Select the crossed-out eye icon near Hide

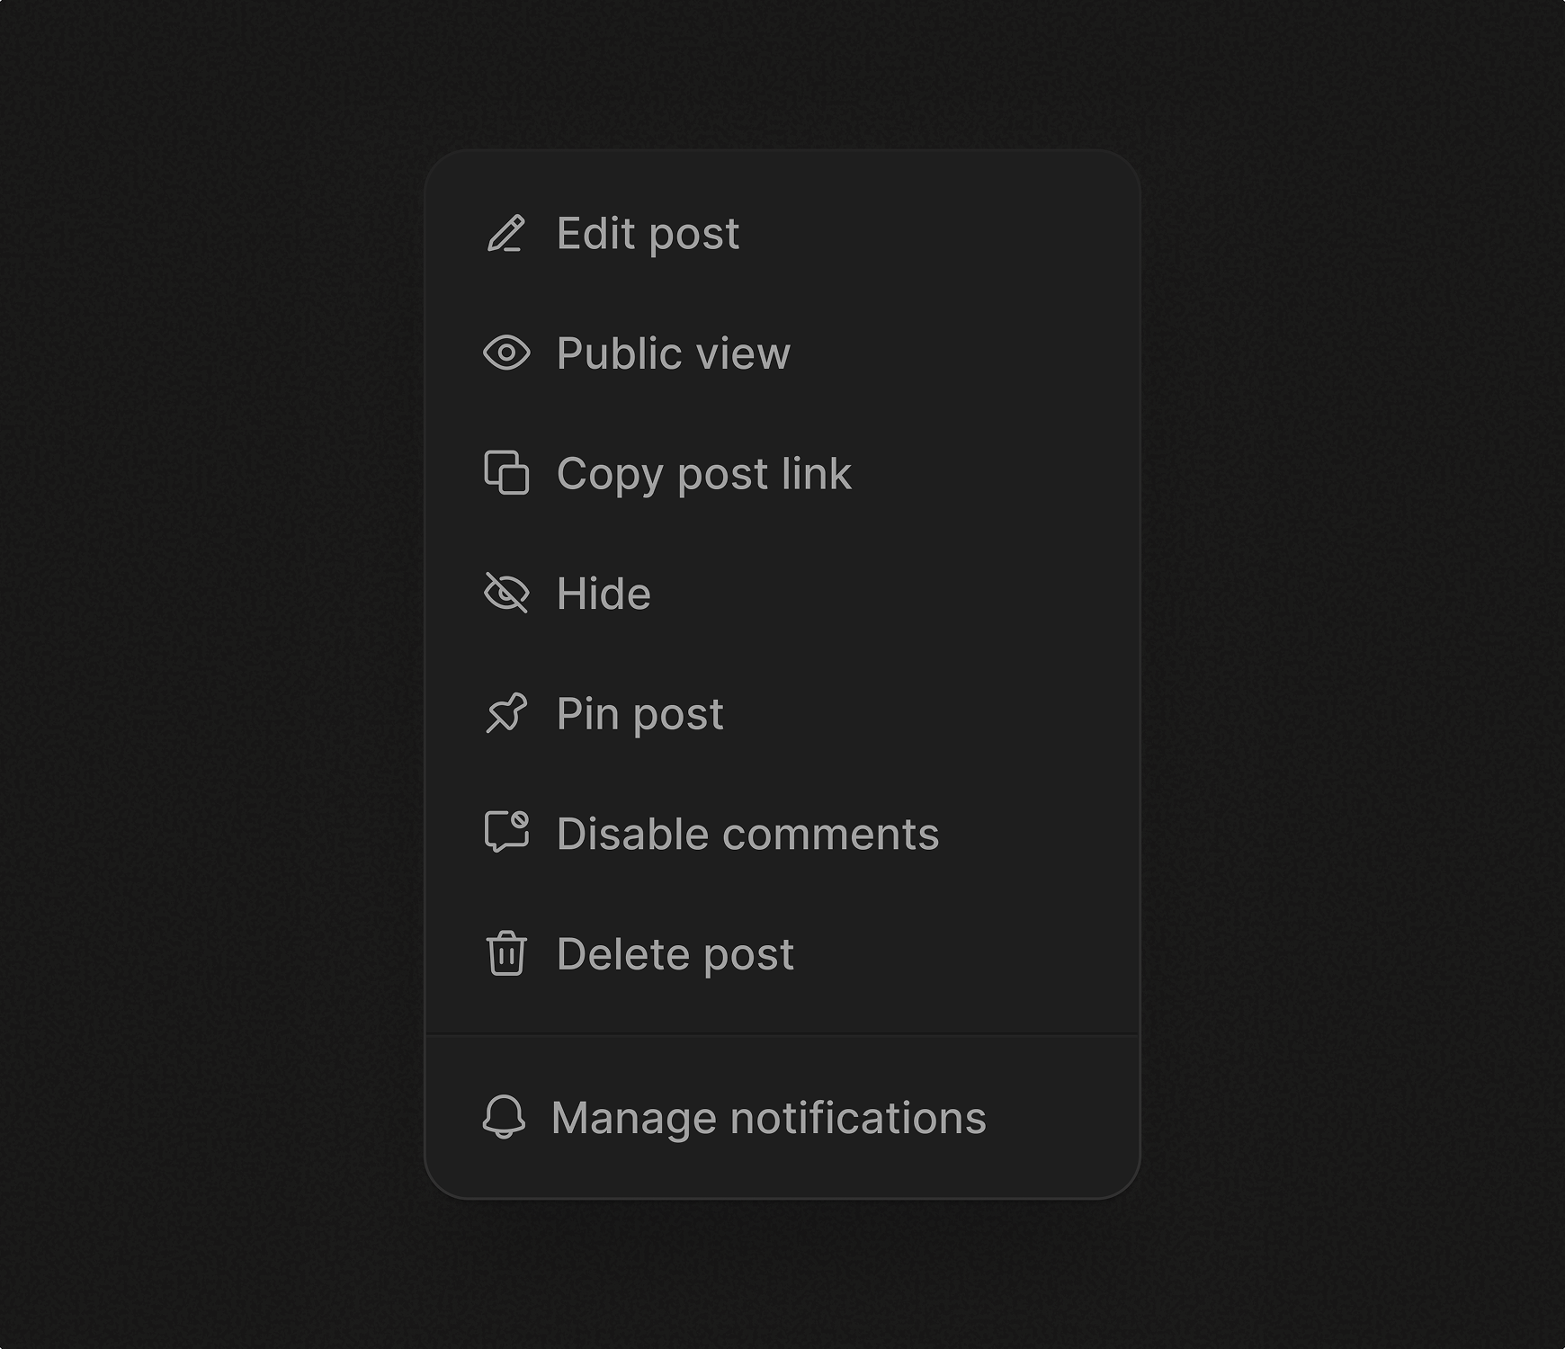[507, 594]
